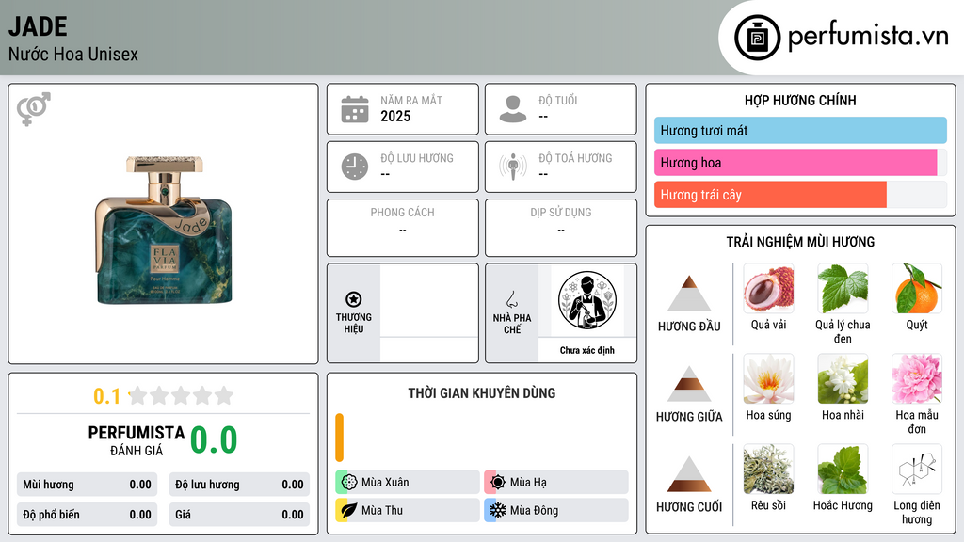This screenshot has width=964, height=542.
Task: Click the JADE product title
Action: coord(38,26)
